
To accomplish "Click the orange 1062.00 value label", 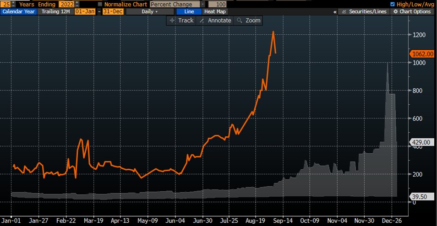I will 421,54.
